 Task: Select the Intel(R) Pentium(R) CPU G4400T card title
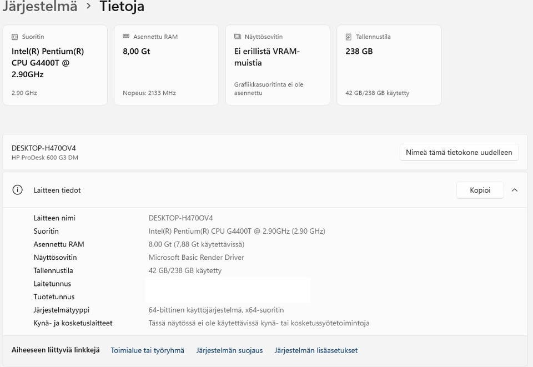[48, 63]
